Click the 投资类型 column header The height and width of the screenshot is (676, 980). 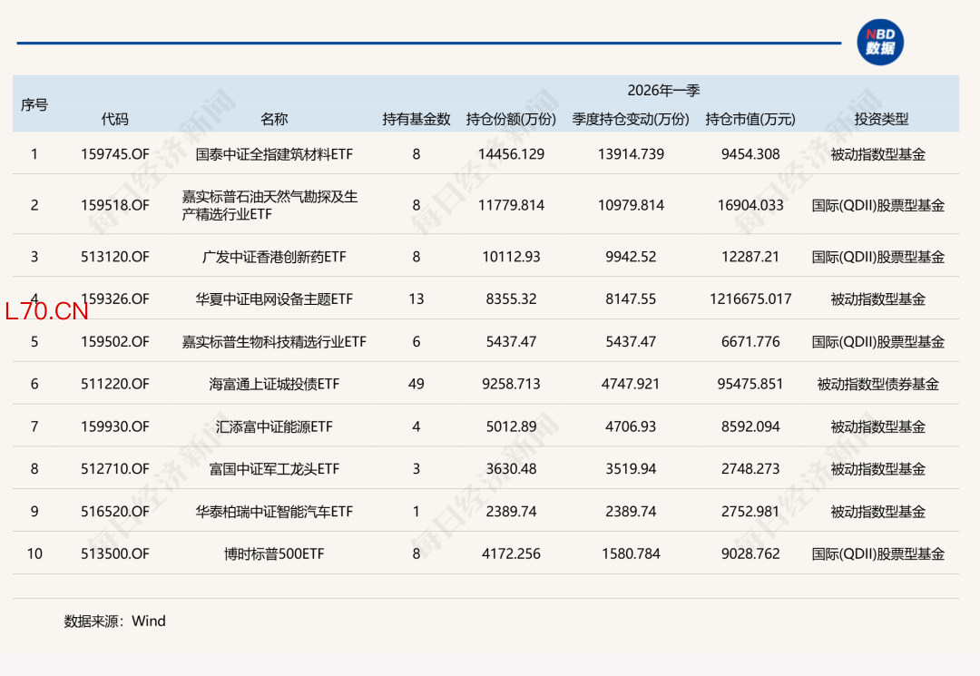click(x=880, y=119)
